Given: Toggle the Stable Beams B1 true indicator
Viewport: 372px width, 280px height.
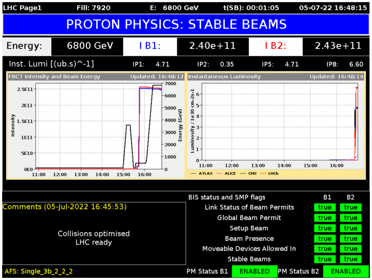Looking at the screenshot, I should [324, 259].
